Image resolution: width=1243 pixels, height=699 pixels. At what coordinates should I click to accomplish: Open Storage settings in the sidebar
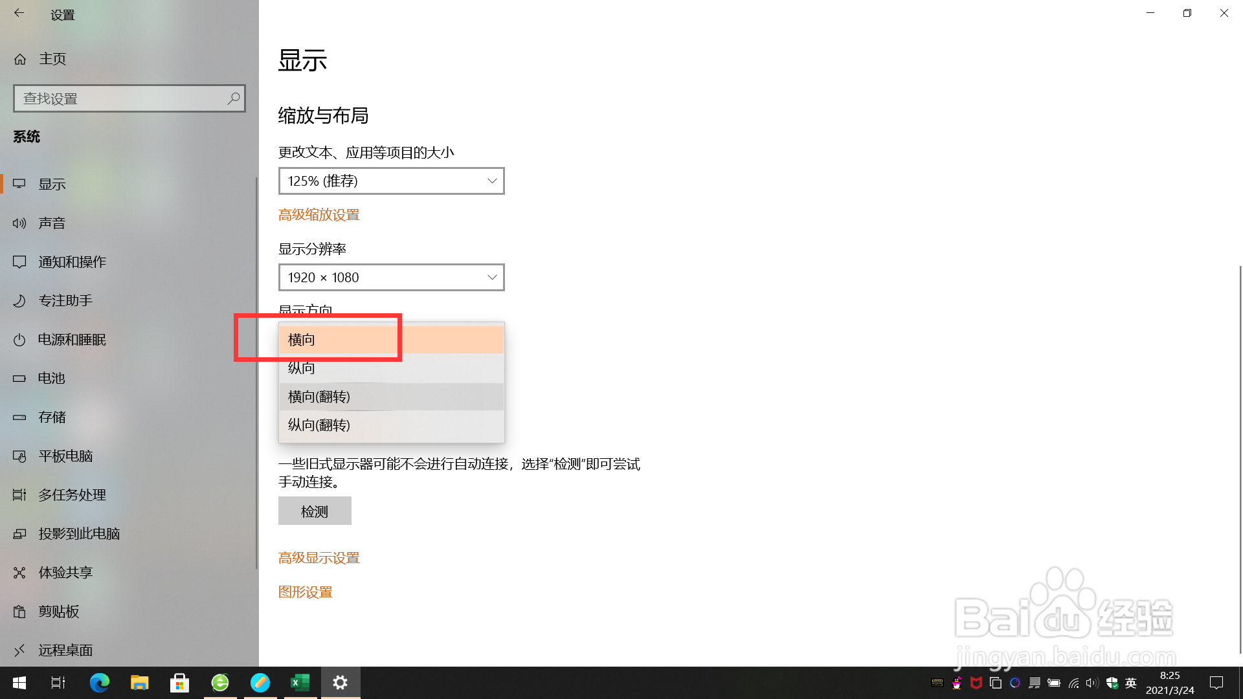(52, 417)
